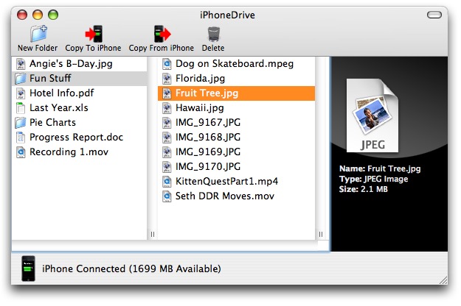Select Dog on Skateboard.mpeg video
The width and height of the screenshot is (461, 306).
pyautogui.click(x=234, y=64)
